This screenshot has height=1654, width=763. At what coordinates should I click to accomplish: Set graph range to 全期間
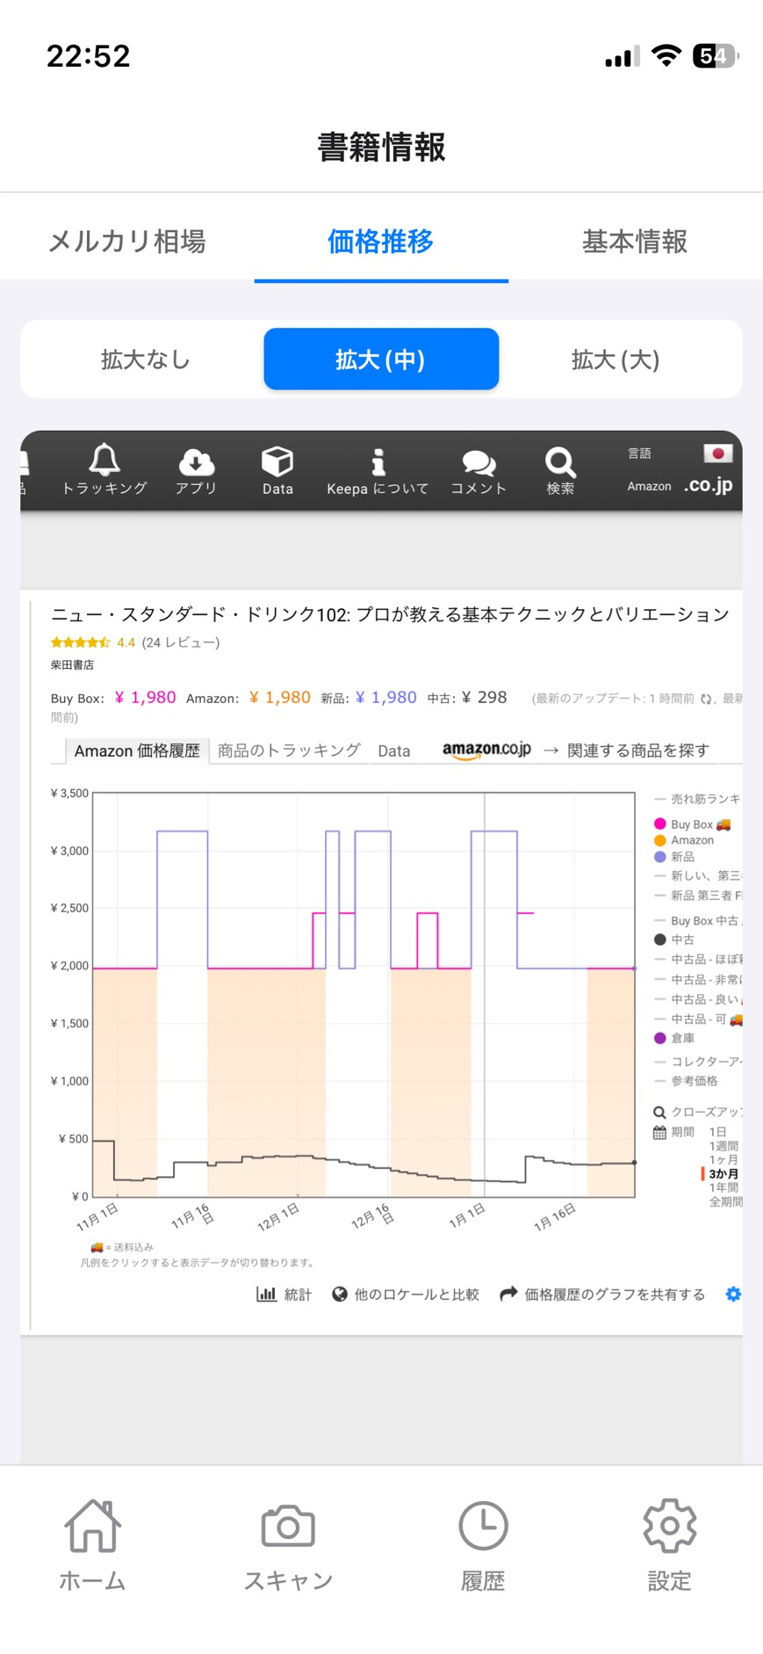[725, 1201]
